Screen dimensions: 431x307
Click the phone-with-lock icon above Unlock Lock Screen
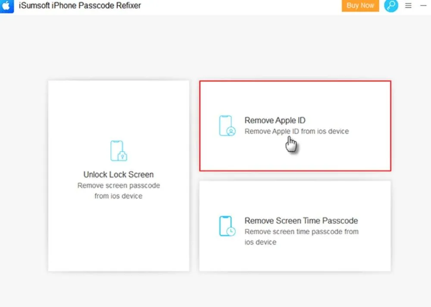pos(119,151)
